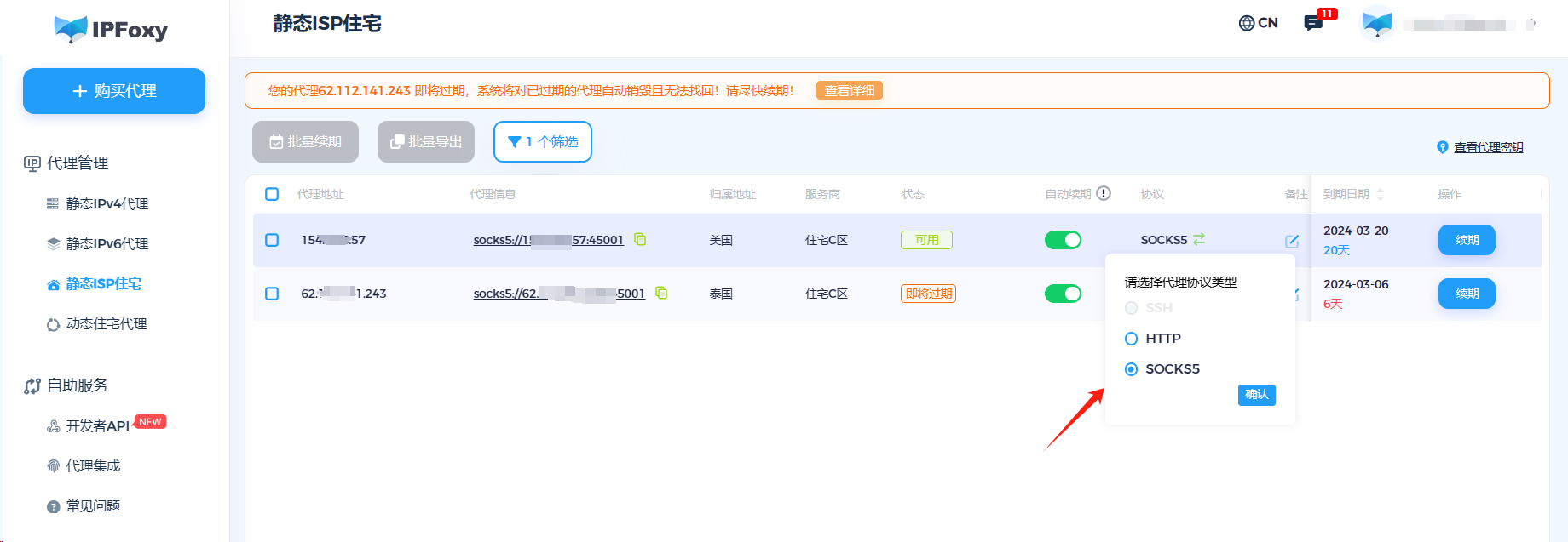
Task: Click the 2024-03-20 expiry date
Action: [x=1356, y=231]
